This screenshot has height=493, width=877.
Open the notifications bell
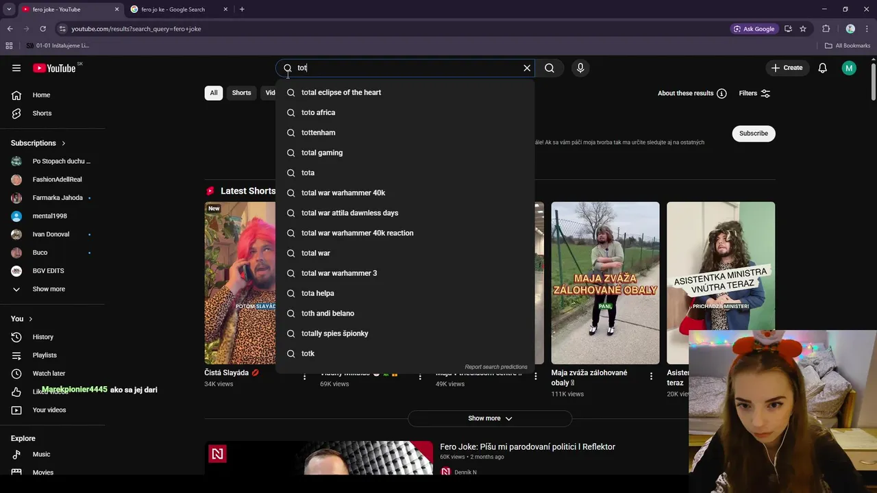pyautogui.click(x=823, y=68)
